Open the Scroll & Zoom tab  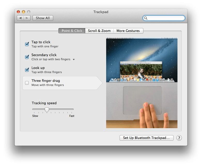click(99, 31)
